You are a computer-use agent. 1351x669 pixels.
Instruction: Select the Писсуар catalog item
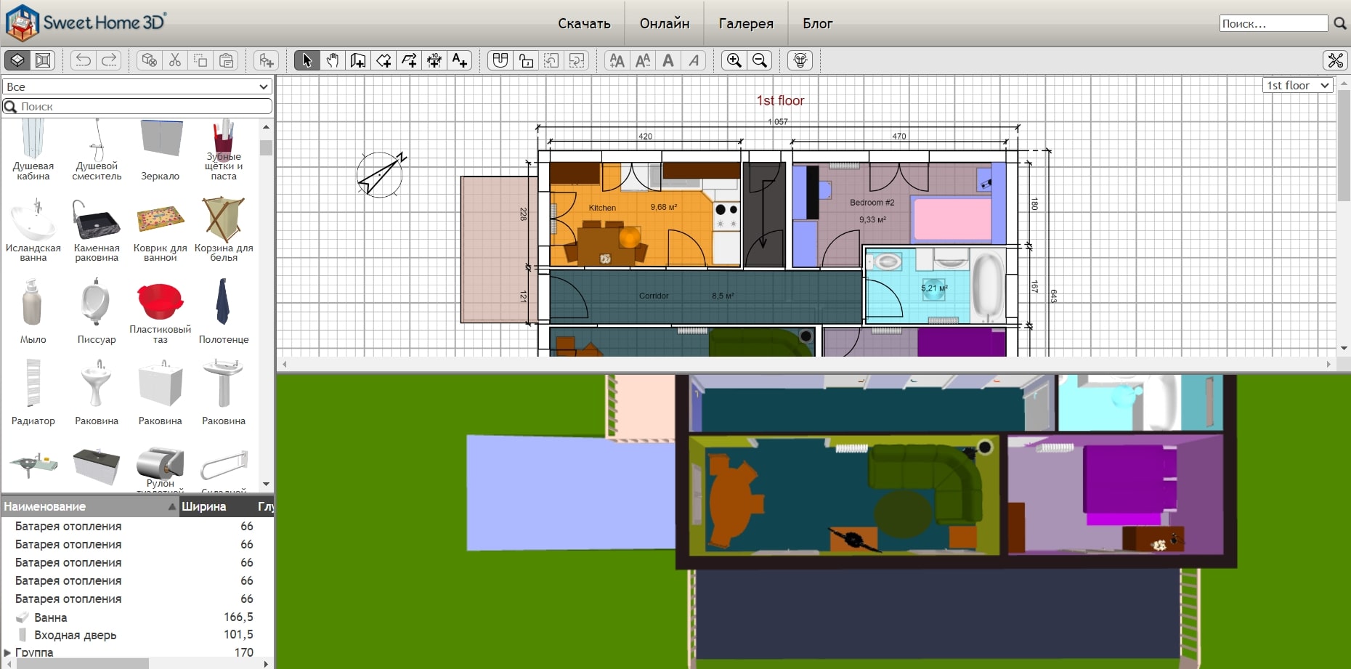click(x=97, y=311)
